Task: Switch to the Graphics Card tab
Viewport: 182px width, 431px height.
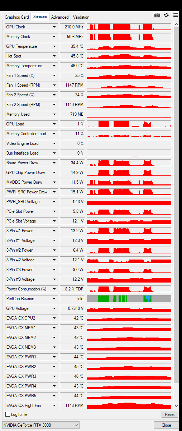Action: tap(17, 17)
